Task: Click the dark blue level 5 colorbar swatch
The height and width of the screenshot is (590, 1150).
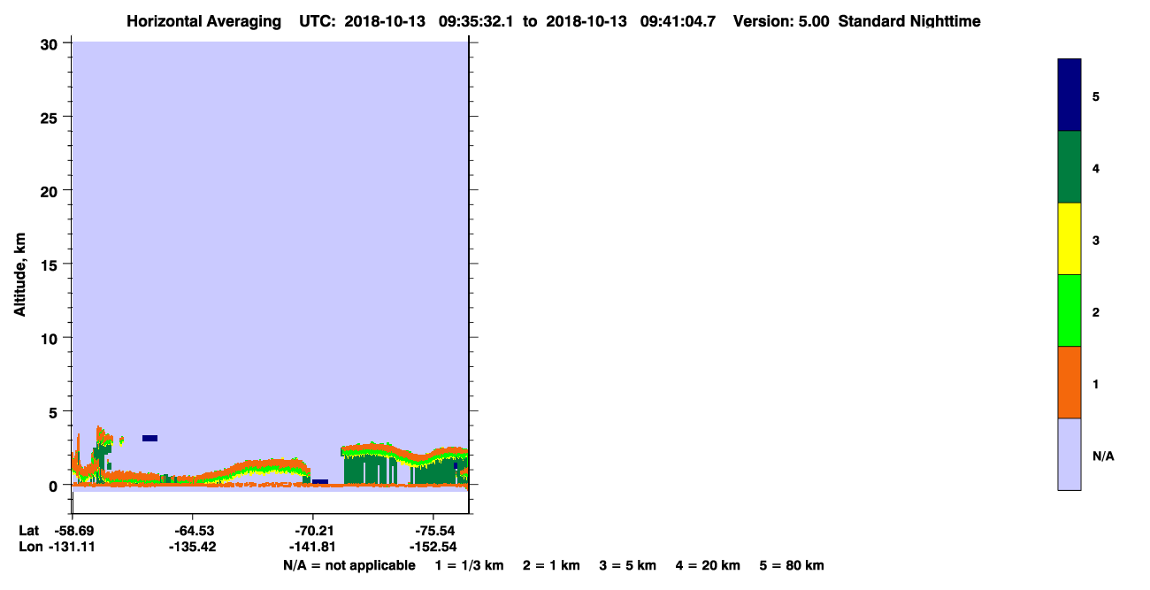Action: click(1069, 96)
